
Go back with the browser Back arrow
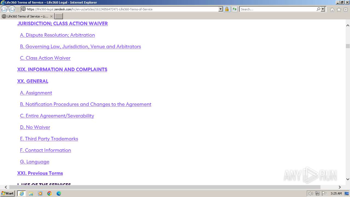pyautogui.click(x=4, y=9)
